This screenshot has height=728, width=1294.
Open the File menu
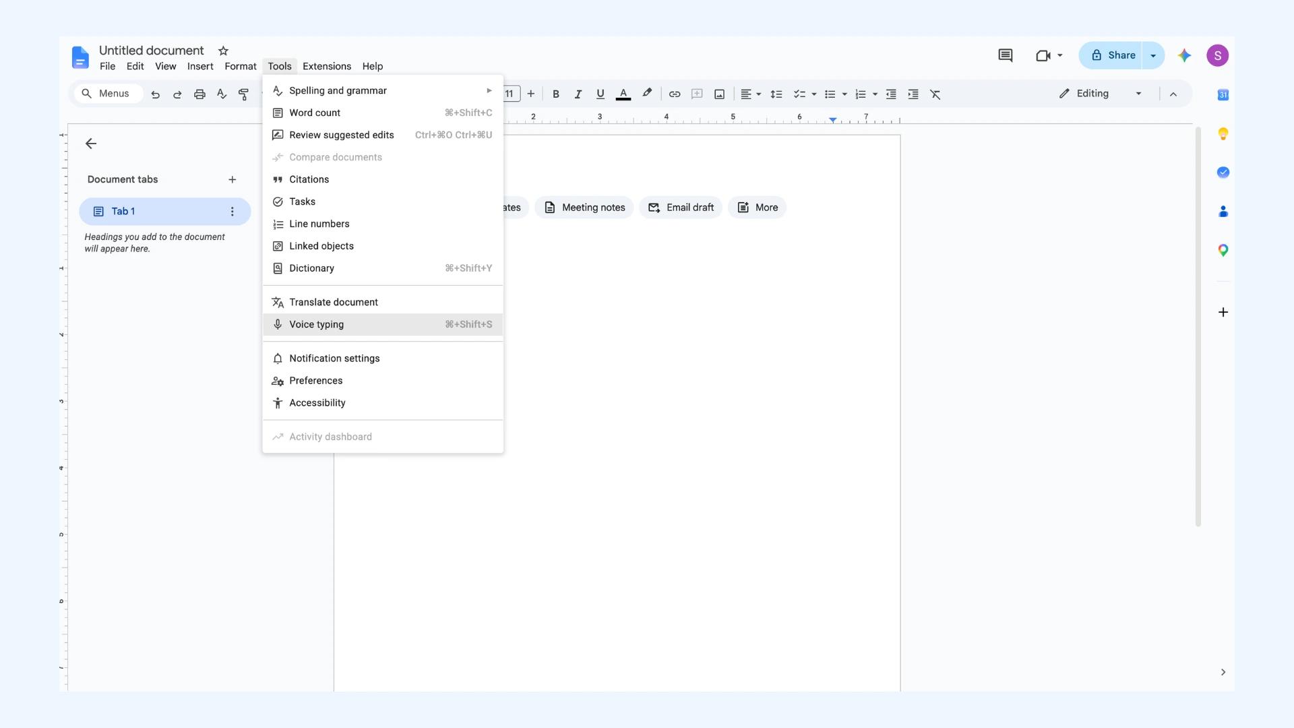tap(108, 66)
